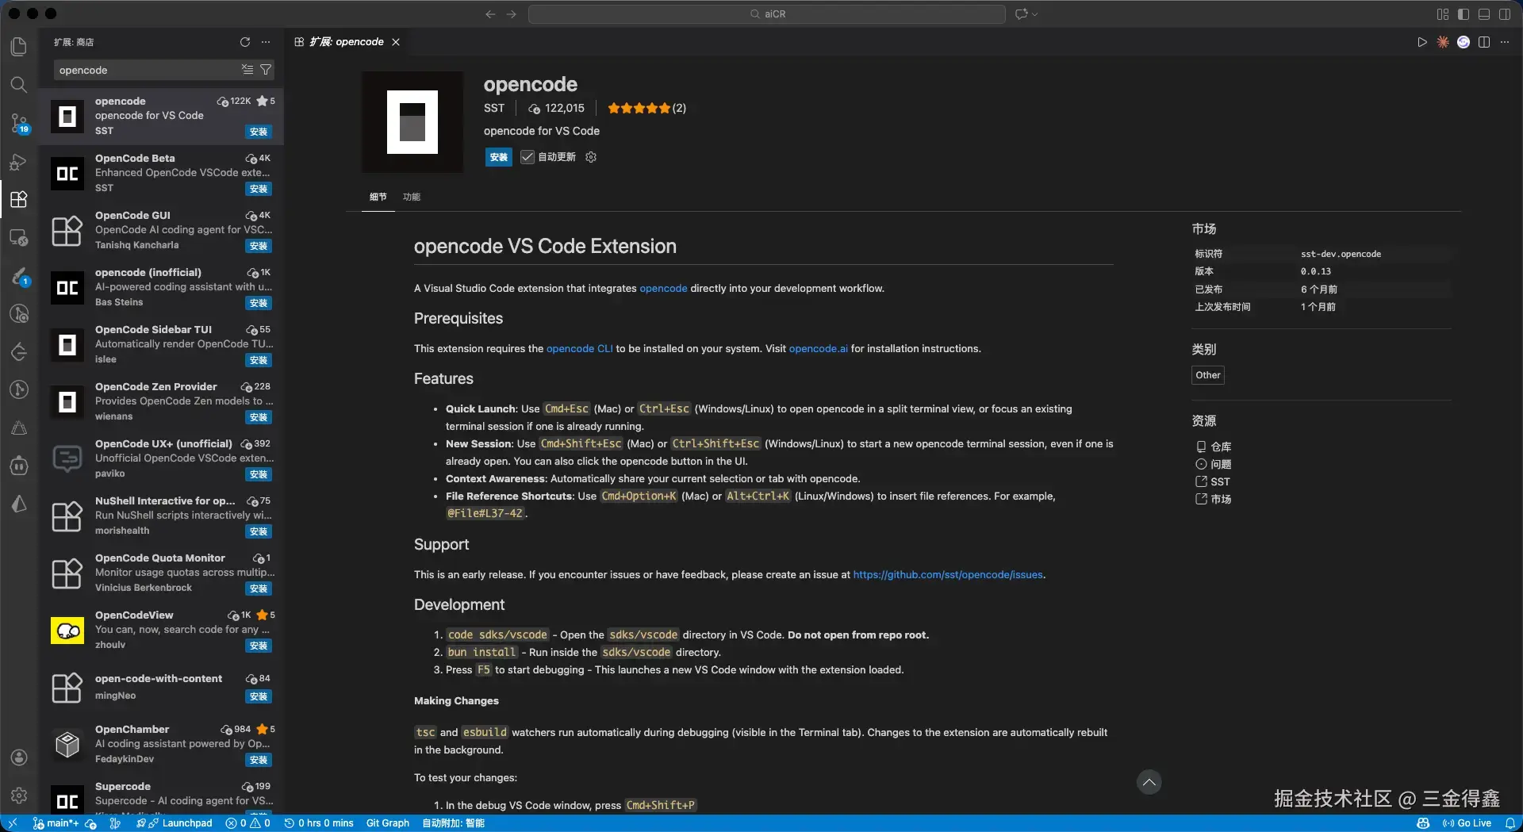Open the customize layout menu
This screenshot has height=832, width=1523.
[1443, 14]
